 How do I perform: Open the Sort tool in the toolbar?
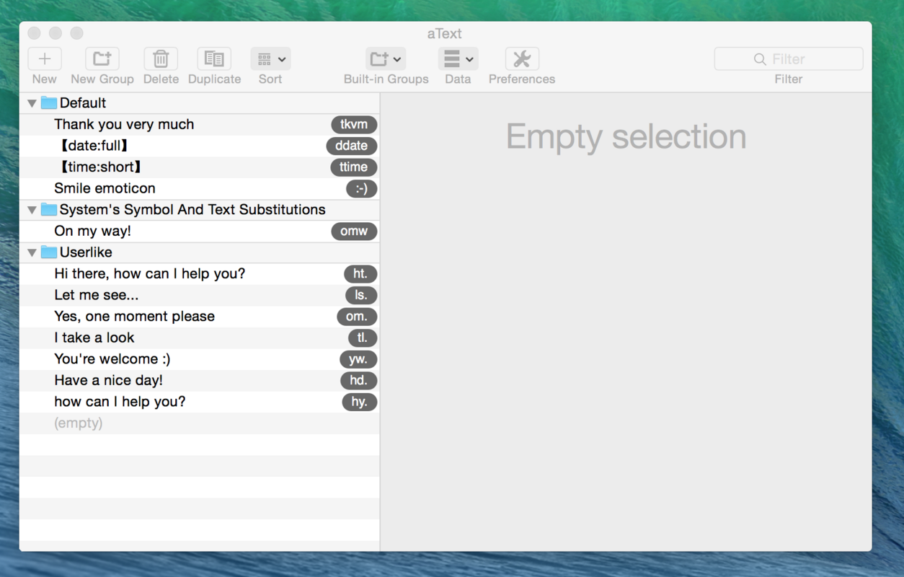tap(265, 59)
